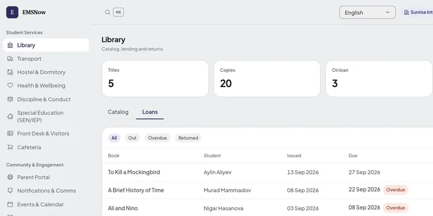Filter loans by Out

pyautogui.click(x=132, y=138)
